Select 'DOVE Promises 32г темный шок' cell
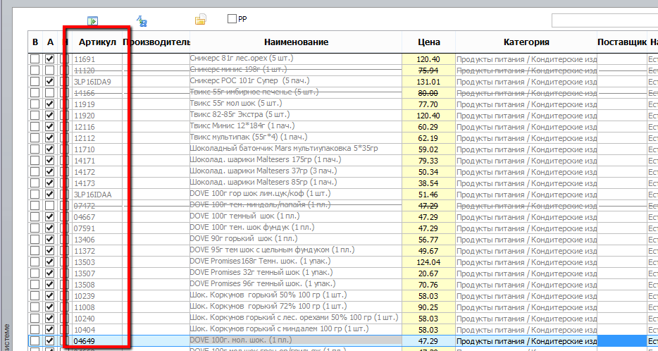The height and width of the screenshot is (351, 658). pos(296,273)
